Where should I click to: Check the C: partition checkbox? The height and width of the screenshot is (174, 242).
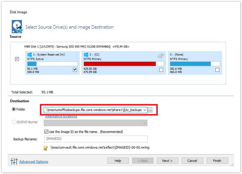(161, 70)
